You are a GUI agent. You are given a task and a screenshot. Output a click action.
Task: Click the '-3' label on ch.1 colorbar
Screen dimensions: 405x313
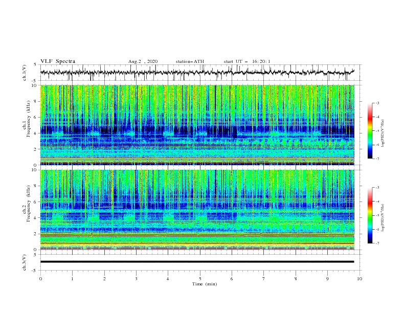point(377,103)
